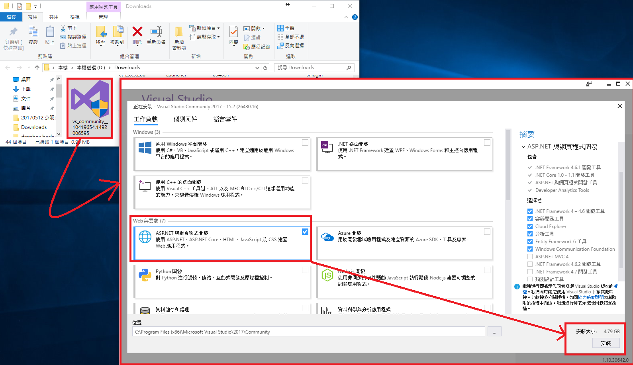The width and height of the screenshot is (633, 365).
Task: Check the .NET desktop development workload
Action: (487, 142)
